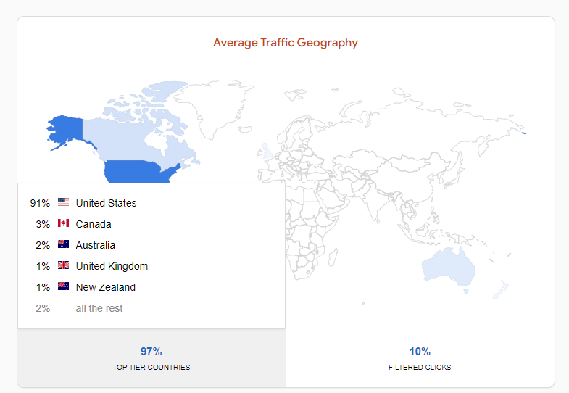
Task: Click the 91% United States percentage
Action: (40, 203)
